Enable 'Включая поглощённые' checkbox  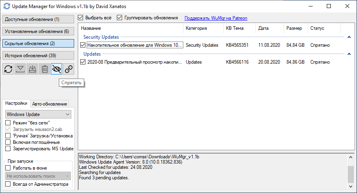click(8, 142)
